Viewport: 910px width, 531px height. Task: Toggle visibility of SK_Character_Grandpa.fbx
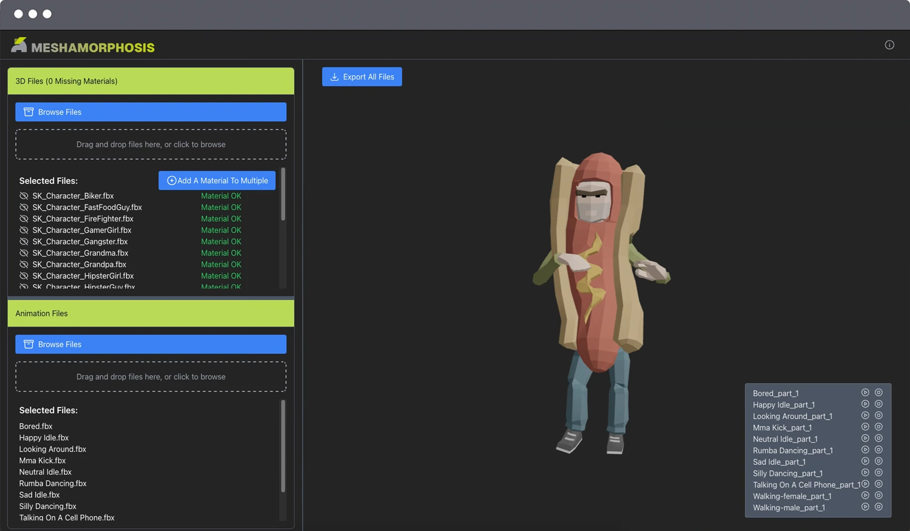tap(24, 264)
